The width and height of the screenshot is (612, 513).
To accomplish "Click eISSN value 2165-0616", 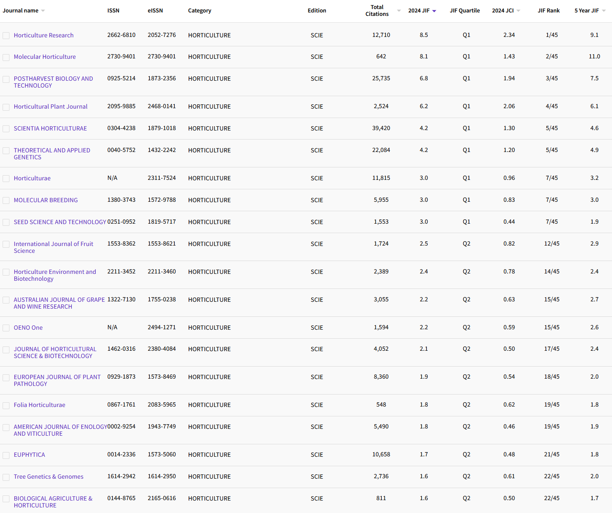I will point(162,498).
